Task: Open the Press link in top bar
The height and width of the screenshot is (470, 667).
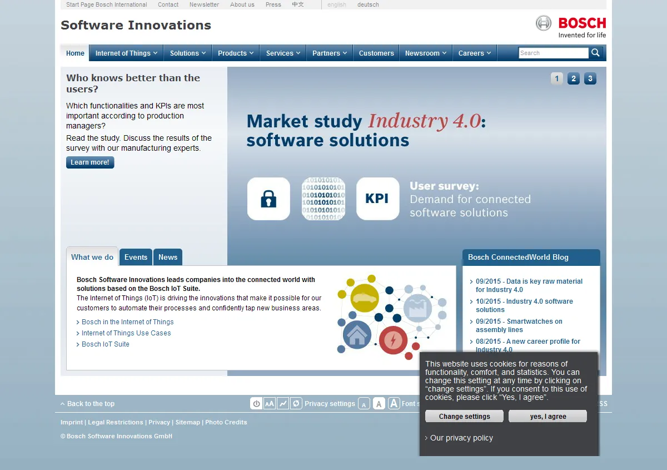Action: coord(273,4)
